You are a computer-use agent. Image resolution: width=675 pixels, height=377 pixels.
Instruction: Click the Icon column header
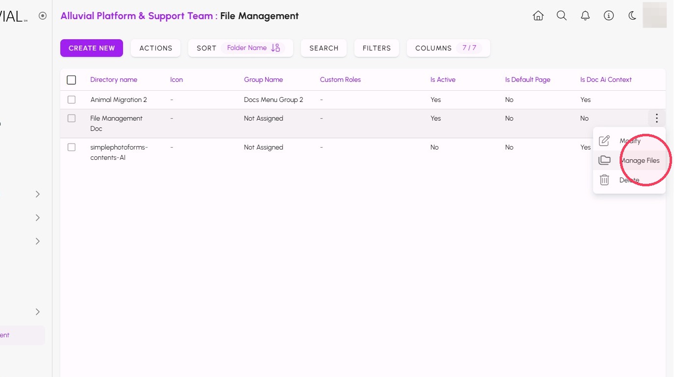(x=176, y=79)
